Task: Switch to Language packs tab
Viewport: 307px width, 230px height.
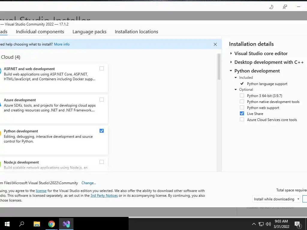Action: click(x=89, y=32)
